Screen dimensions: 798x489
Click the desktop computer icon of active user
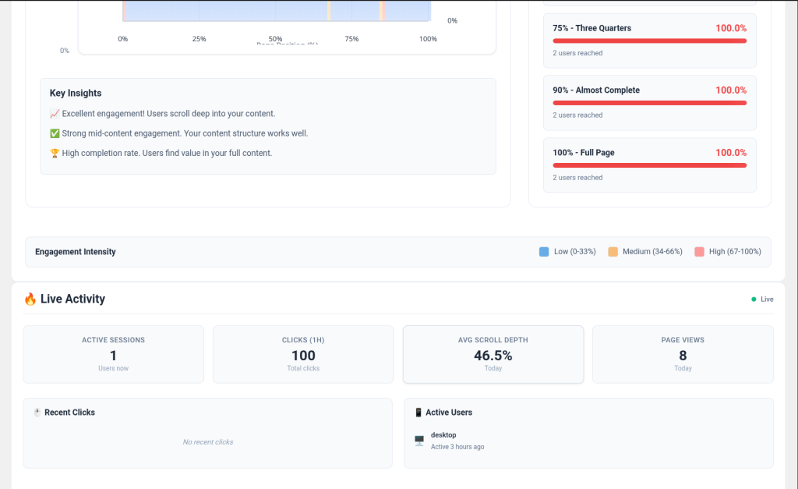point(419,441)
